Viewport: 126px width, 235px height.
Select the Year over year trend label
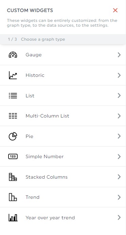pos(50,218)
